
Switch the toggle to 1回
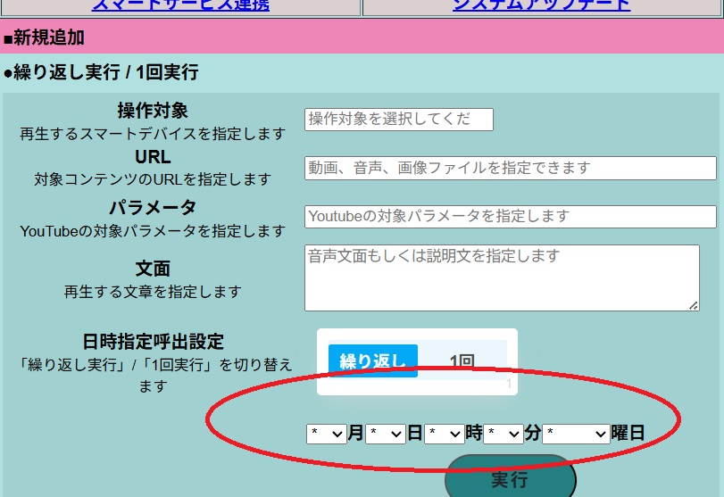click(462, 361)
